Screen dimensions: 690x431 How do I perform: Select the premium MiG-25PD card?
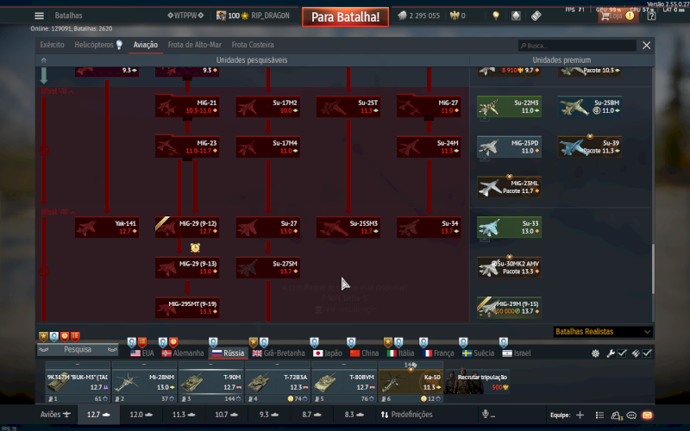tap(509, 147)
